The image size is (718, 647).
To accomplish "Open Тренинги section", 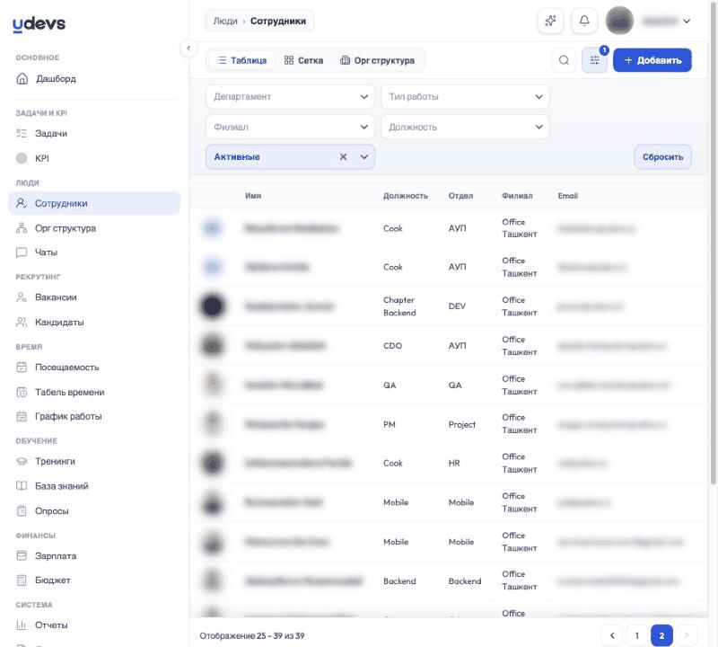I will (x=94, y=461).
